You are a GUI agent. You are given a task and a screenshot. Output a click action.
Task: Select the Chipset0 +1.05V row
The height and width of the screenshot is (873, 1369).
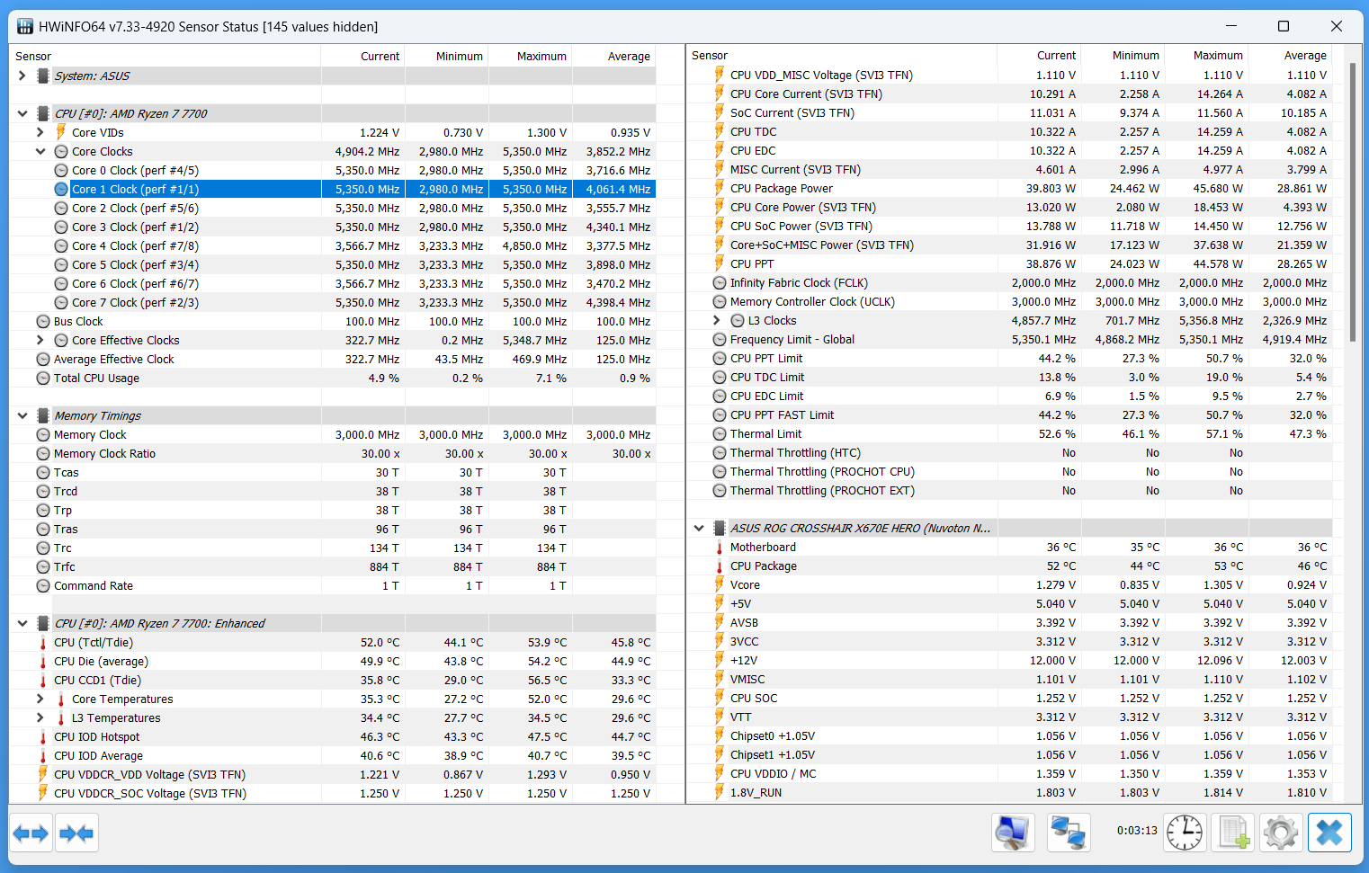click(1009, 735)
